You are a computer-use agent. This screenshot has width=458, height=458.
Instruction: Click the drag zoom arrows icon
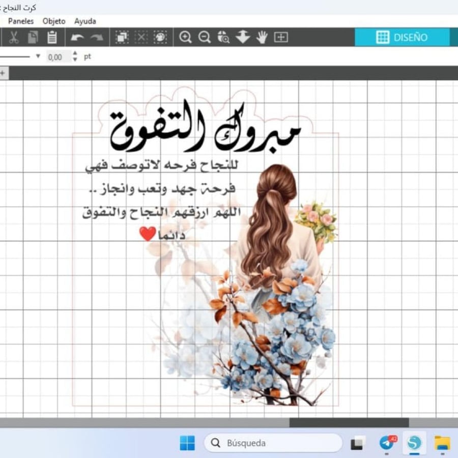[x=243, y=37]
